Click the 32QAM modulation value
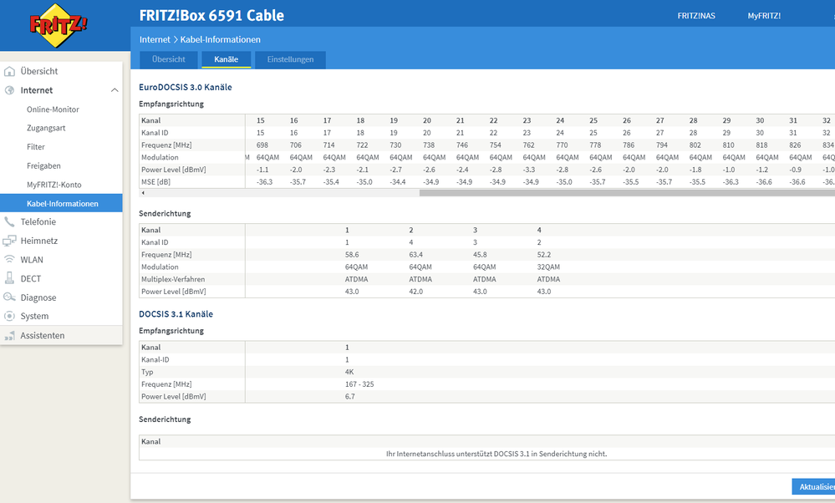The width and height of the screenshot is (835, 503). tap(548, 267)
